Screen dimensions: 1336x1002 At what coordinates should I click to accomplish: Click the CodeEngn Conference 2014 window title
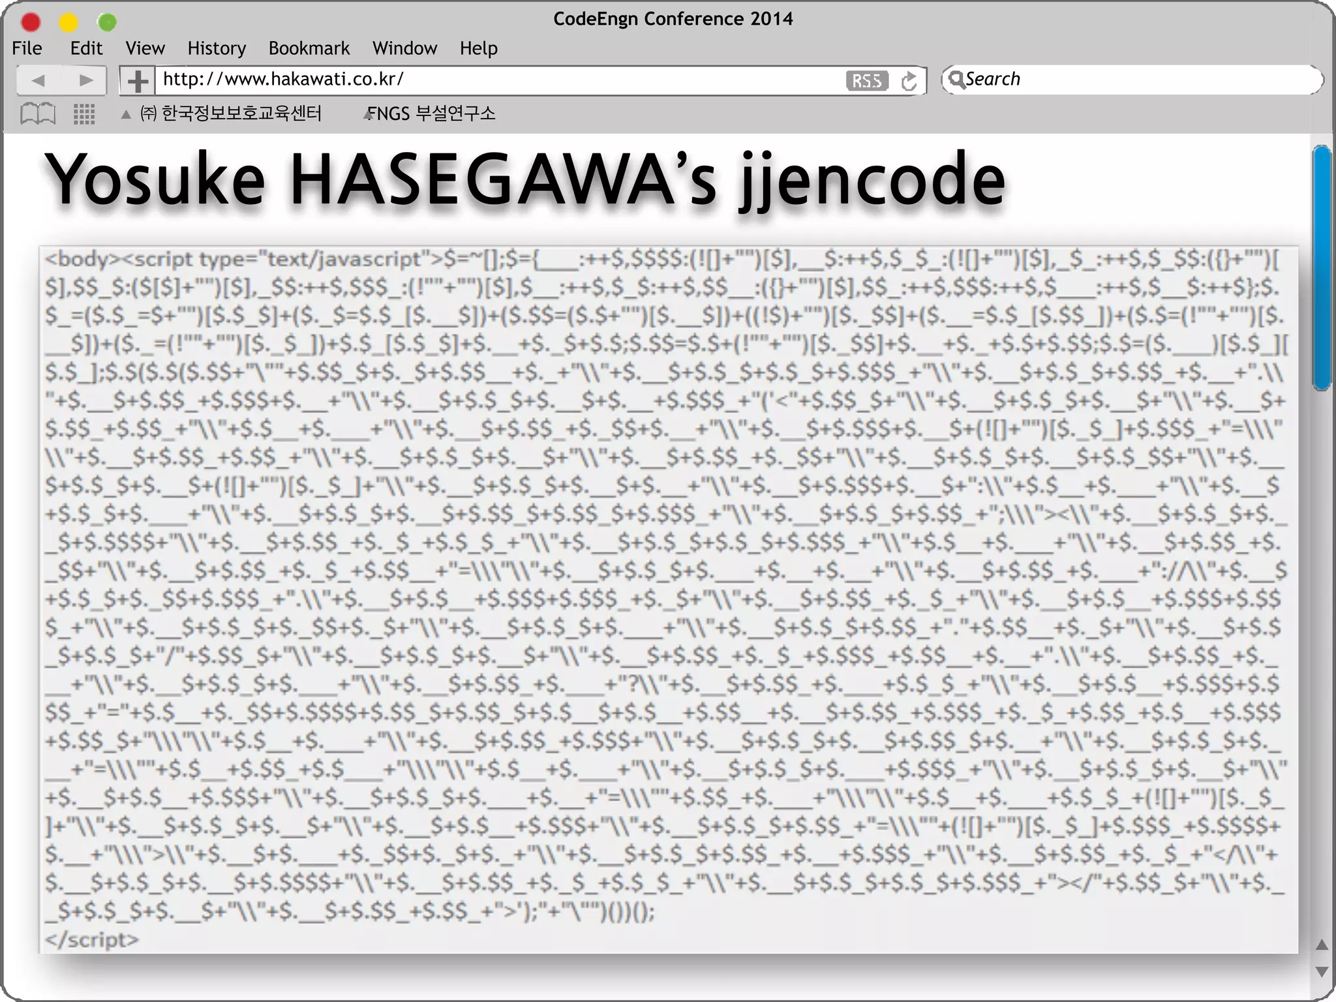tap(673, 19)
